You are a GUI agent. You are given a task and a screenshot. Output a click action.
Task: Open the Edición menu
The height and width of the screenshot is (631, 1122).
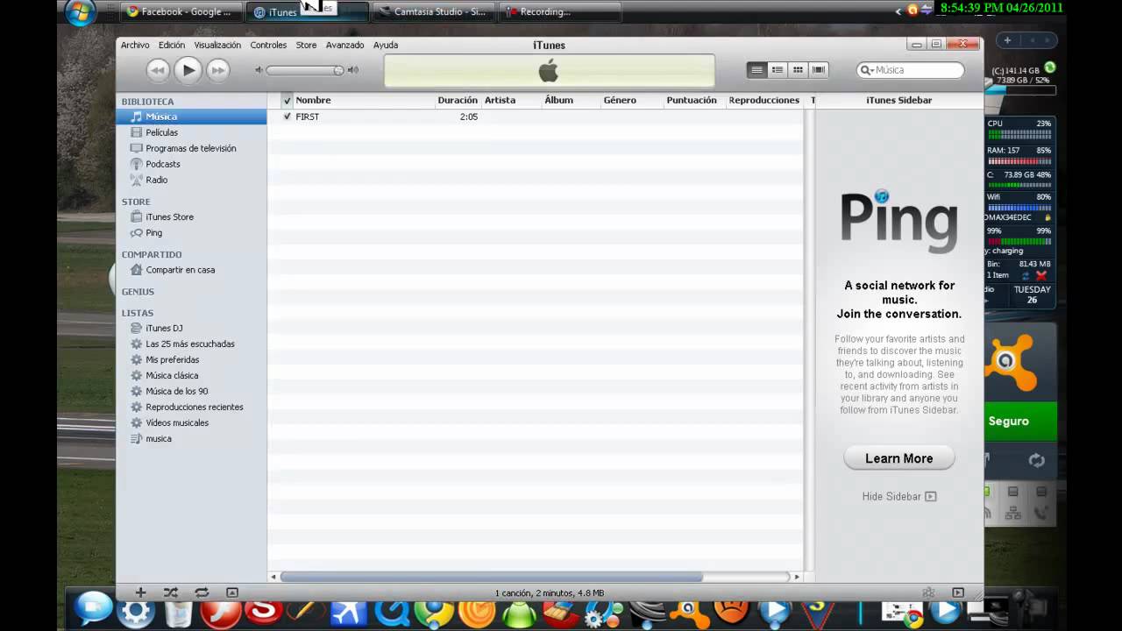tap(172, 45)
